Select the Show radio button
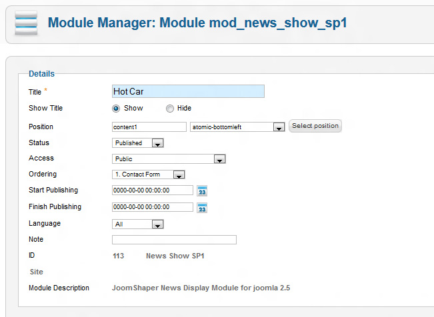 116,109
